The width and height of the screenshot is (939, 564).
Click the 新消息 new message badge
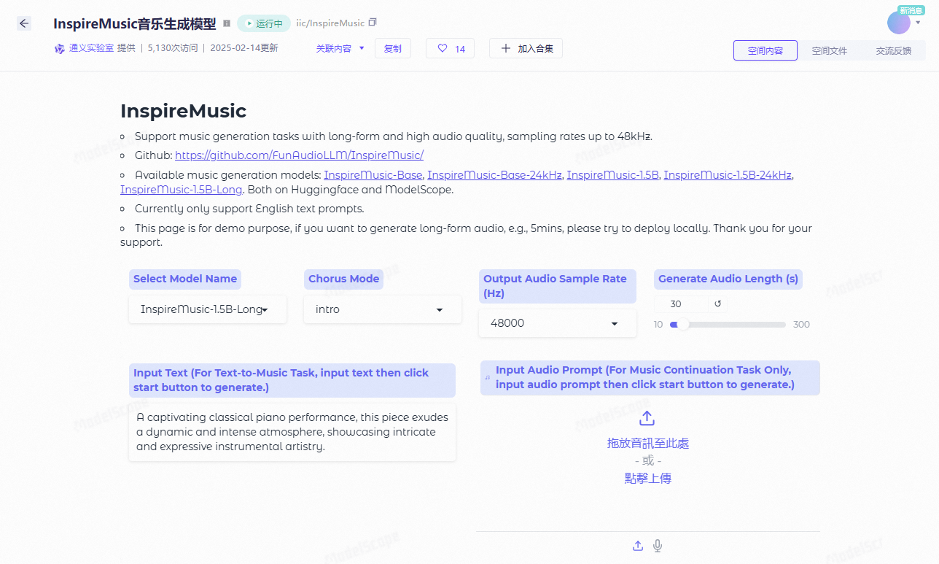[911, 10]
